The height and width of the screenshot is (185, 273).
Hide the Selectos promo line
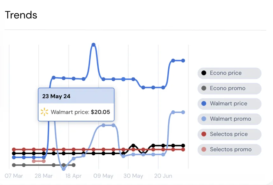click(229, 150)
